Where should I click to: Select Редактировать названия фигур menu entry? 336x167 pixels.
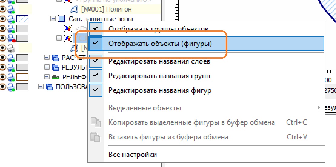coord(160,90)
